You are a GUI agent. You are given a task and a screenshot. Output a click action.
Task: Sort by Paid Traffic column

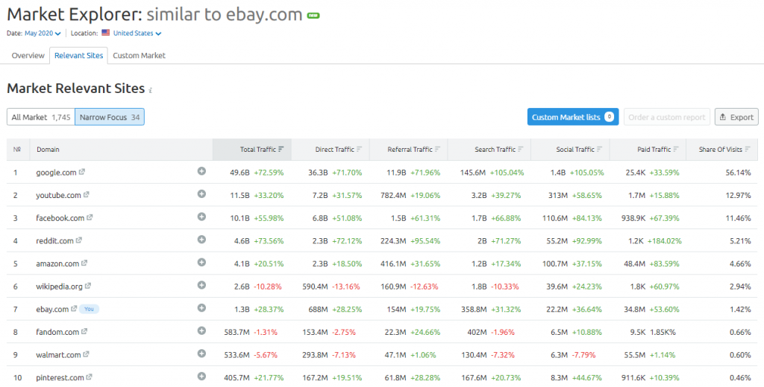pos(648,150)
